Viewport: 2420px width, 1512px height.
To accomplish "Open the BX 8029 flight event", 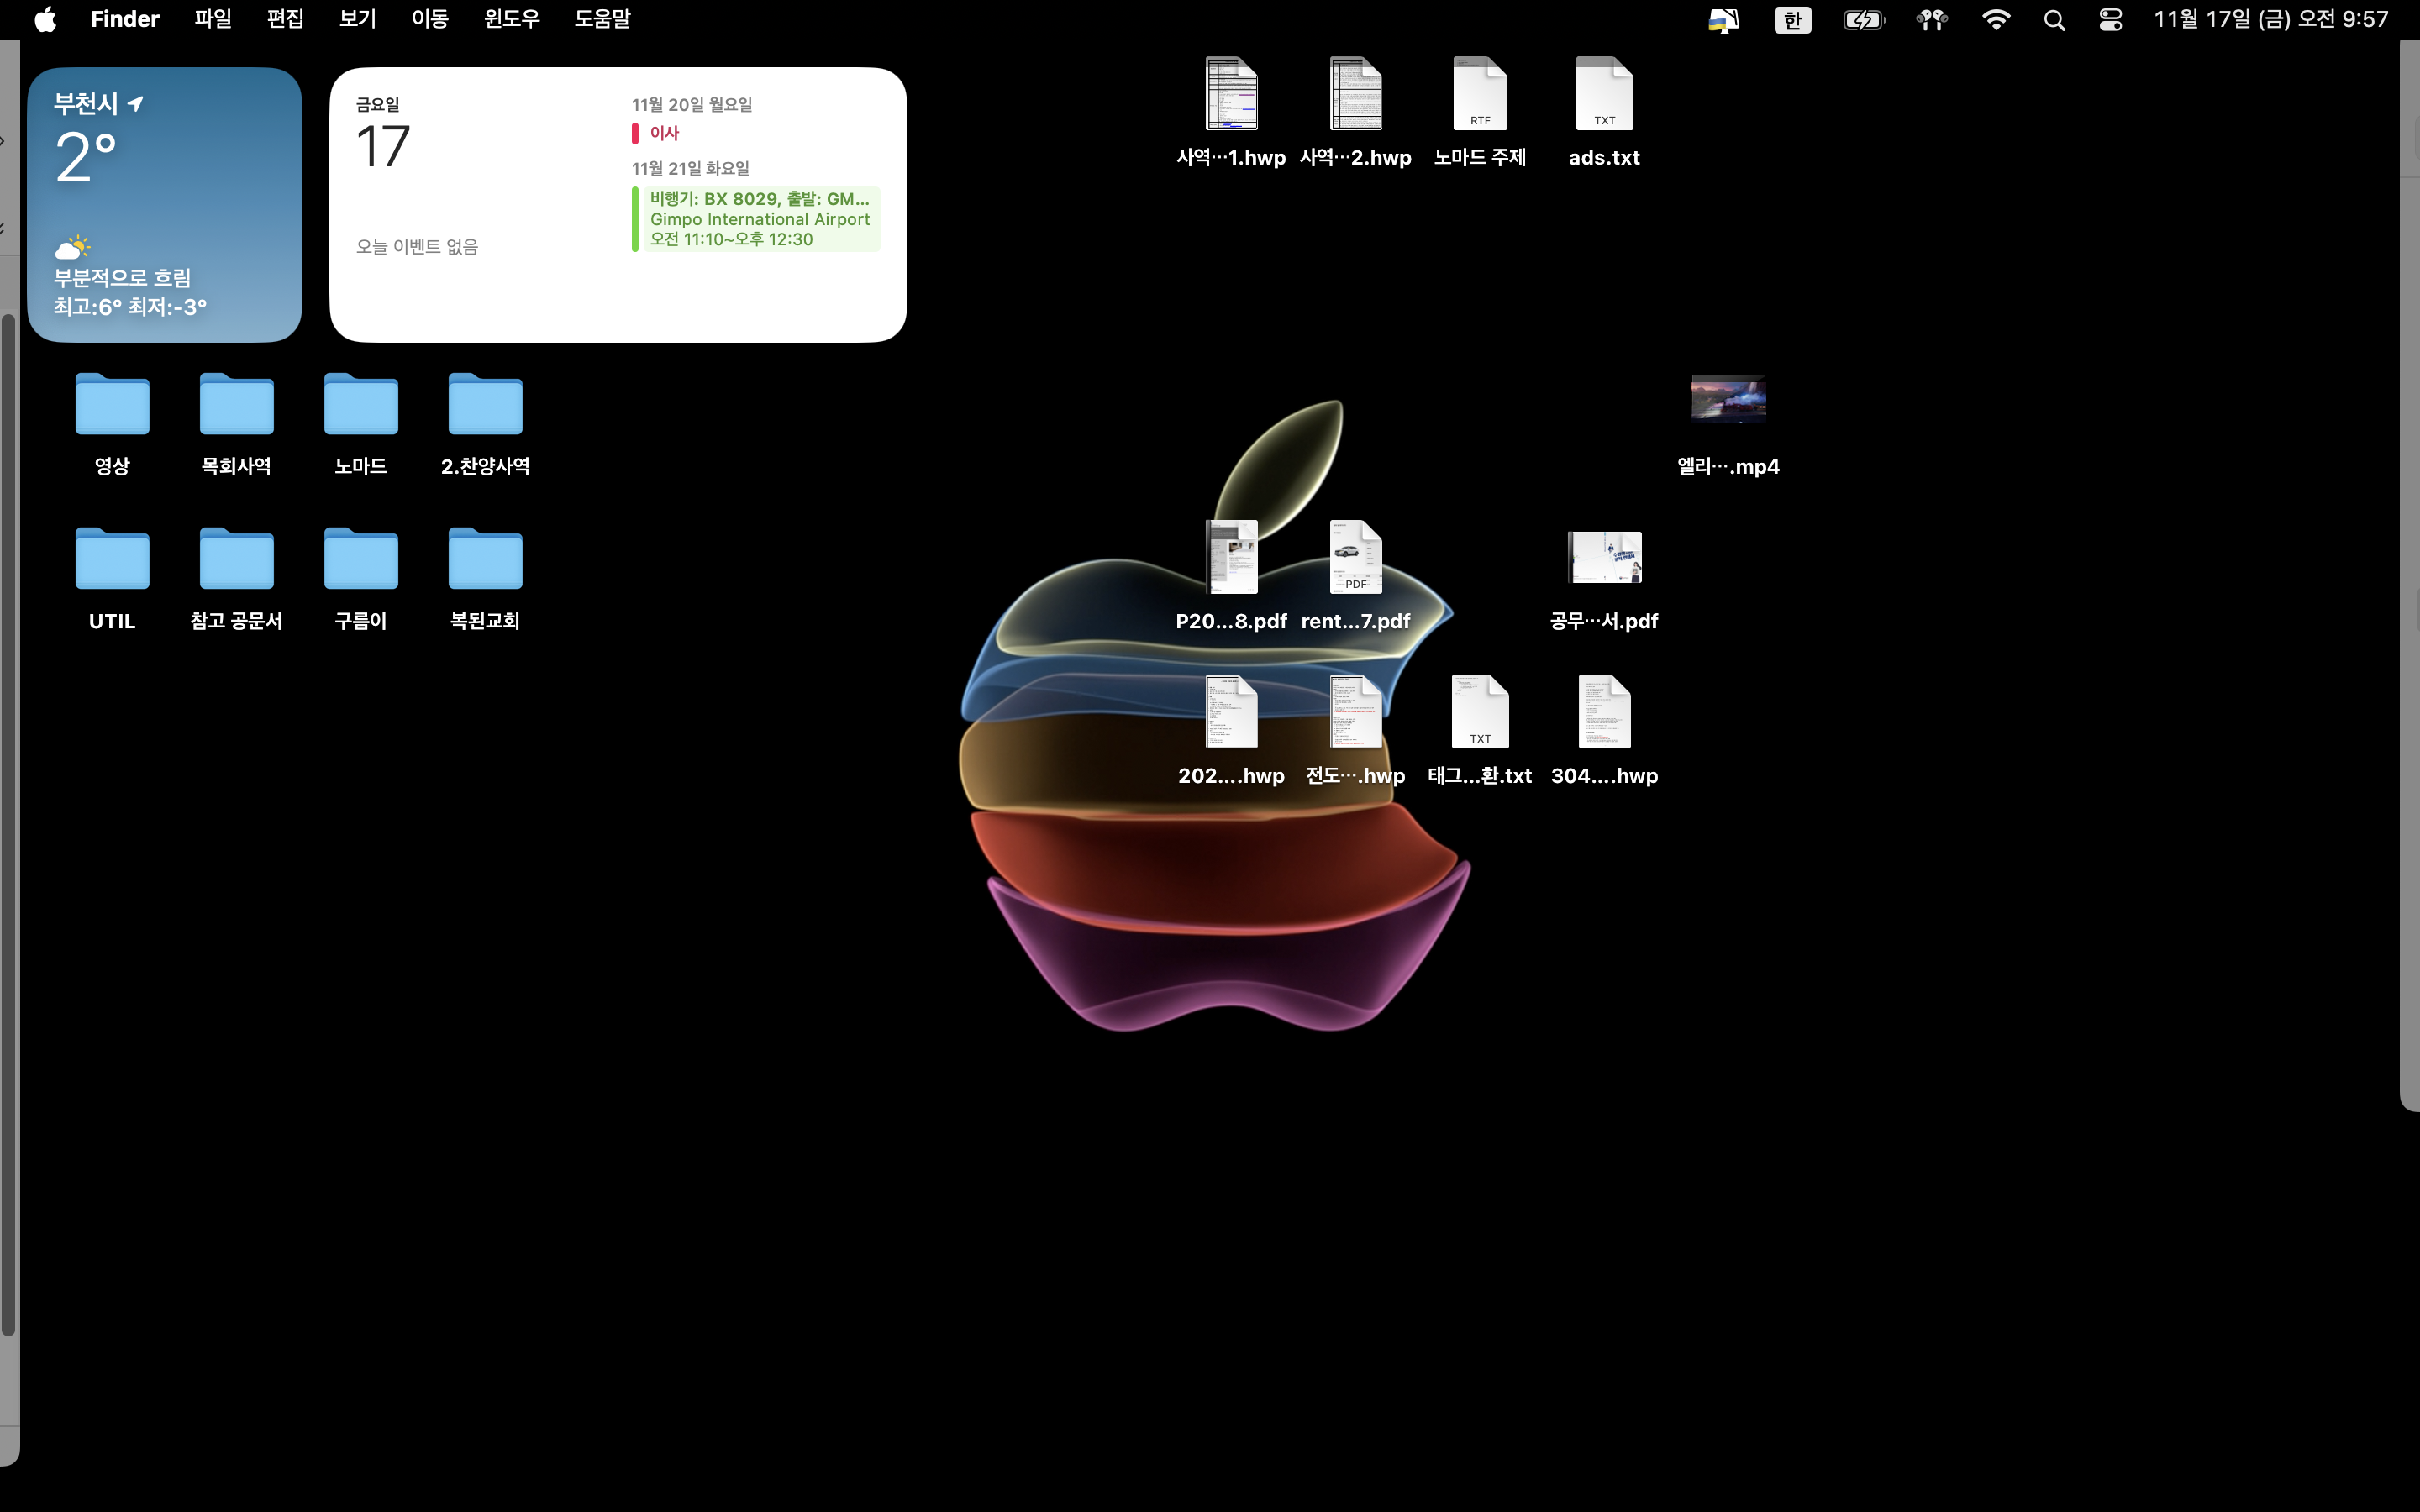I will pyautogui.click(x=758, y=219).
